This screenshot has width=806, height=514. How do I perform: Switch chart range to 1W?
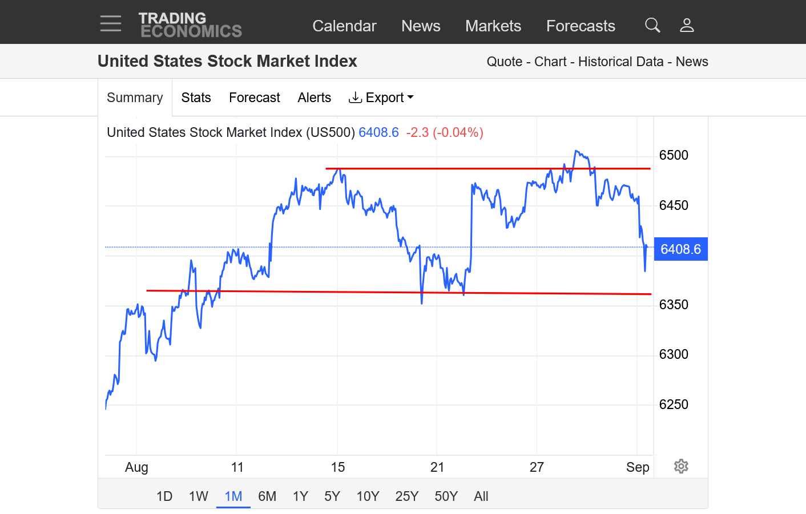[x=199, y=496]
